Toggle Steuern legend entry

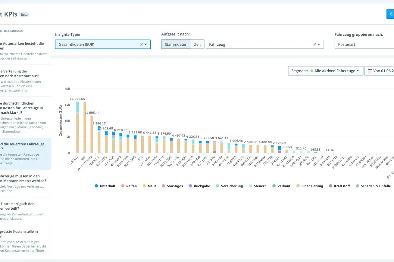tap(257, 186)
